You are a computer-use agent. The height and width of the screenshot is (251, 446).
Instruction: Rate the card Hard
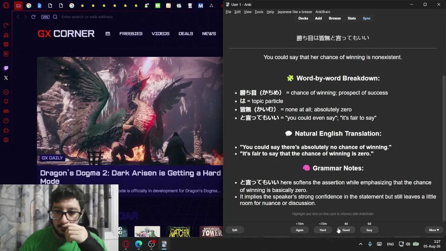pyautogui.click(x=323, y=230)
